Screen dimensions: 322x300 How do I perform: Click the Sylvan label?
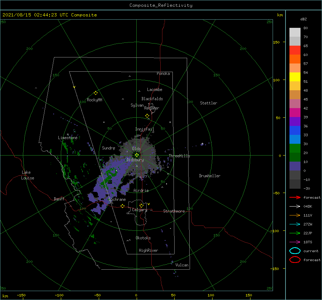(x=137, y=105)
